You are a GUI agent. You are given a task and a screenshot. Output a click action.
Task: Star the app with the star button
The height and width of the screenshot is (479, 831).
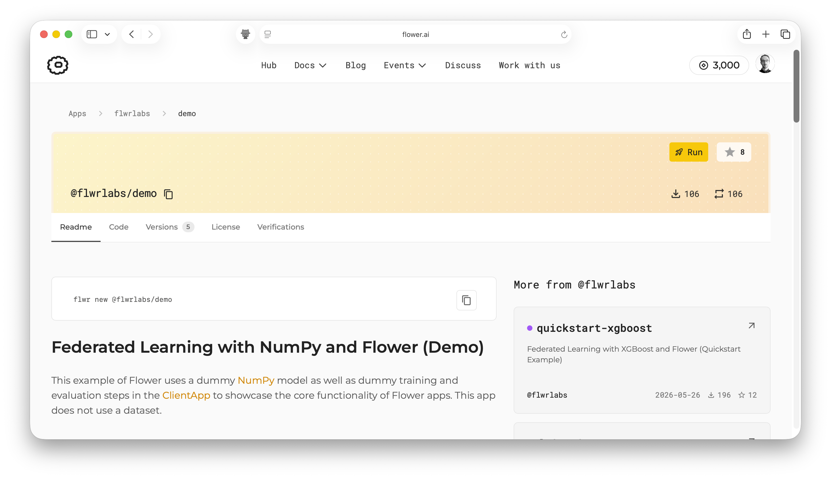(734, 152)
